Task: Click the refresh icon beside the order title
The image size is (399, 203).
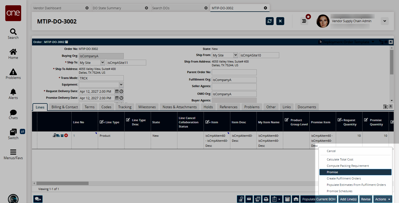Action: click(269, 21)
